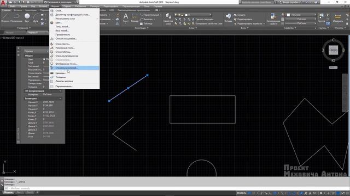Select the Дуга (arc) tool
The width and height of the screenshot is (350, 196).
coord(36,17)
